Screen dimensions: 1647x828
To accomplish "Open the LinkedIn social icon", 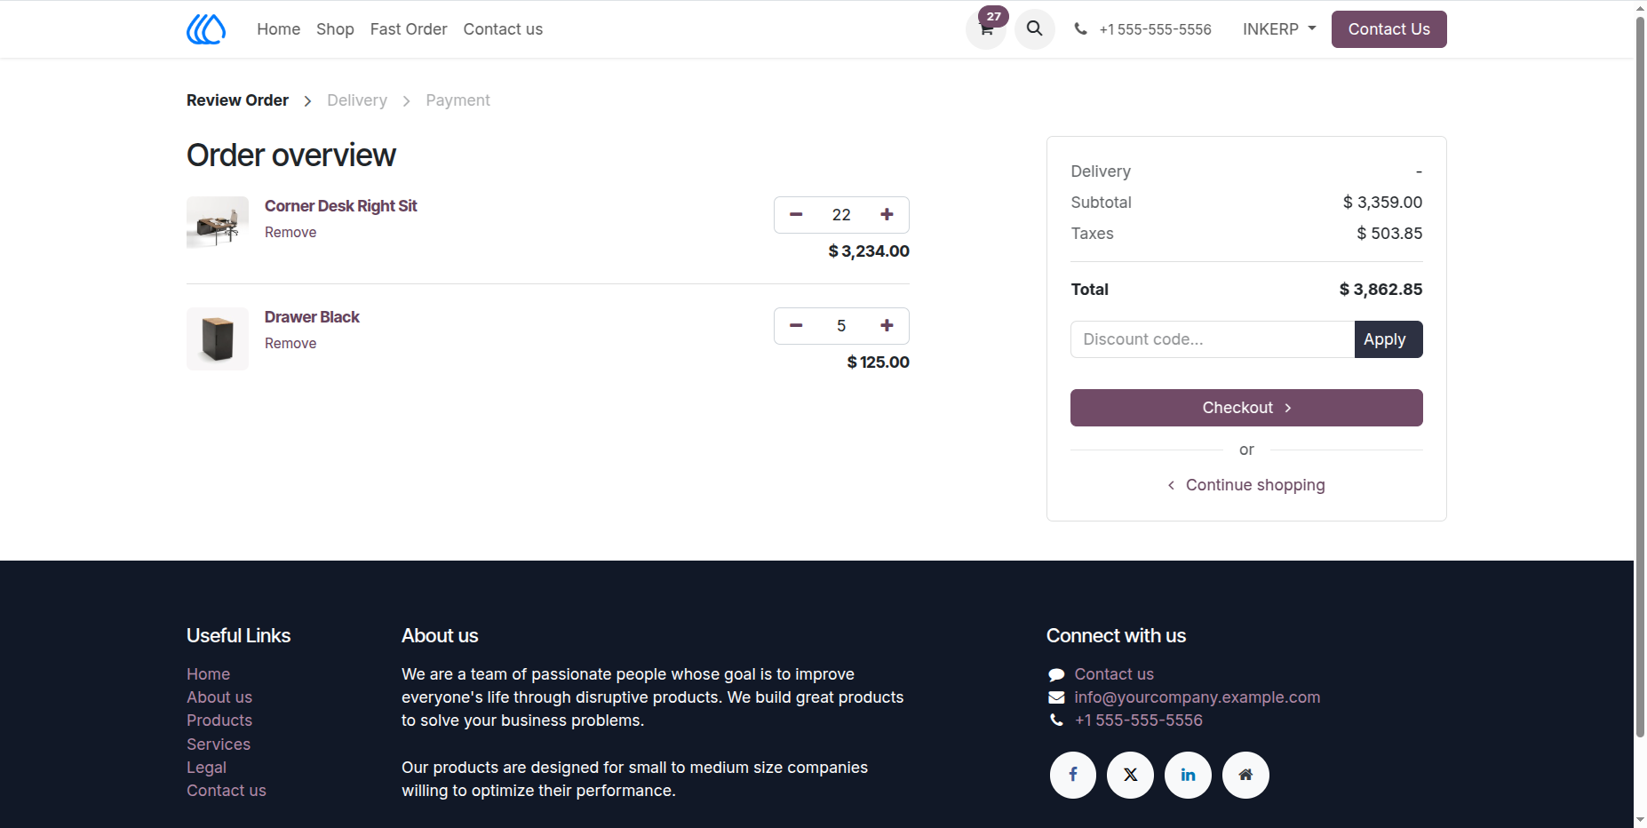I will (x=1189, y=775).
